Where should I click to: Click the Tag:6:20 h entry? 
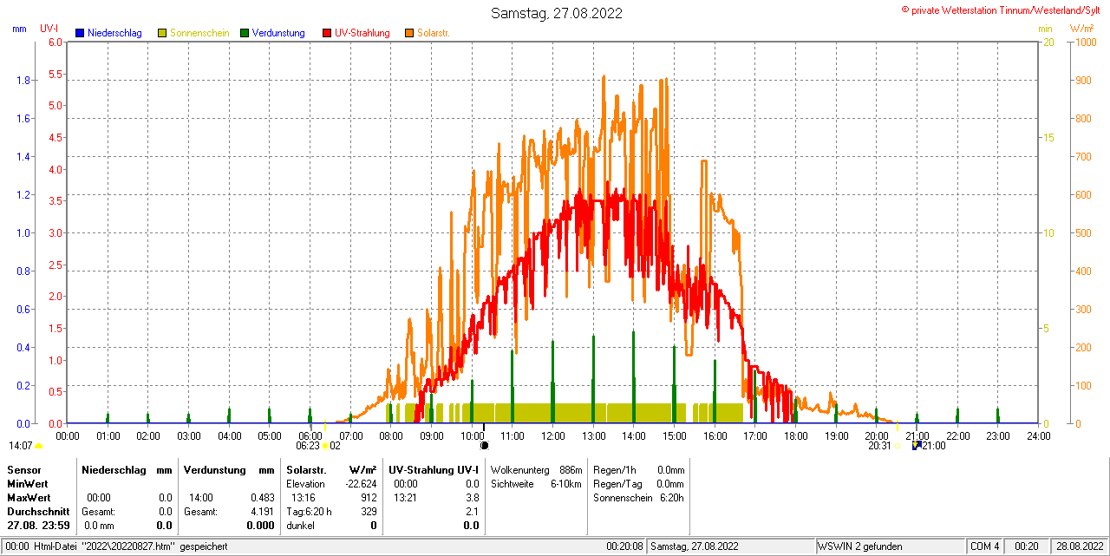click(309, 512)
